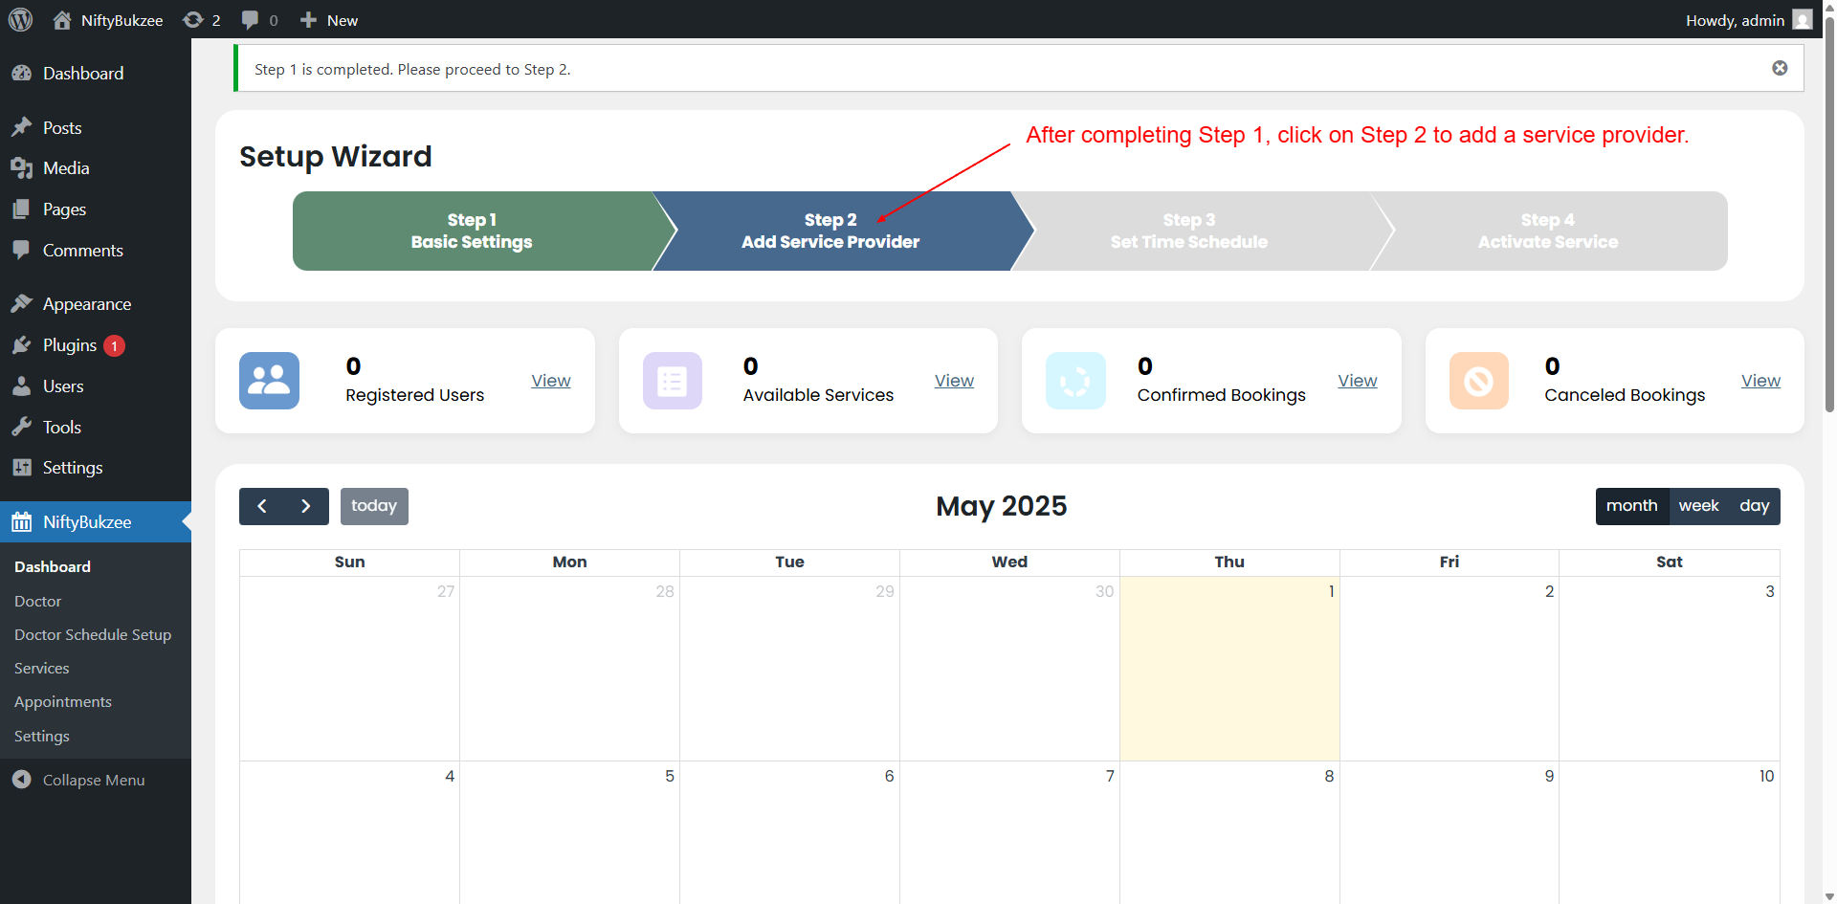Click the WordPress logo icon
The width and height of the screenshot is (1837, 904).
click(20, 20)
